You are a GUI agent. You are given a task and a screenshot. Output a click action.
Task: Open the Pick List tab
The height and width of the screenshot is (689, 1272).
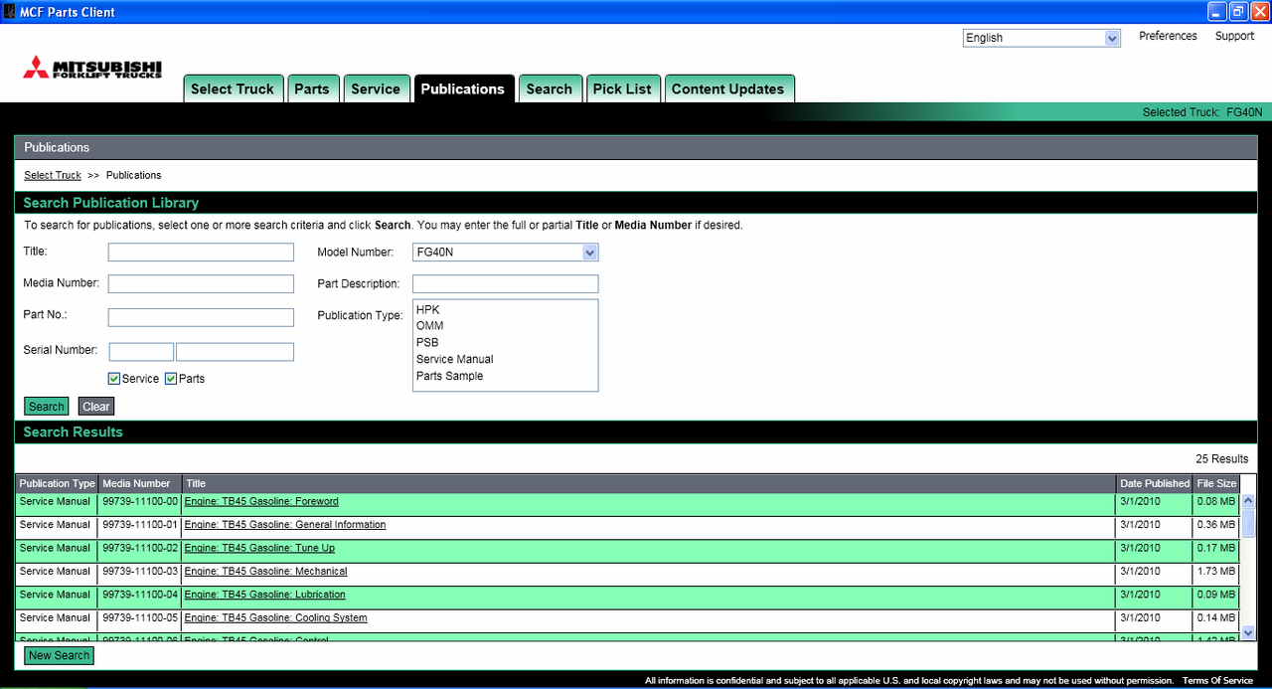622,88
